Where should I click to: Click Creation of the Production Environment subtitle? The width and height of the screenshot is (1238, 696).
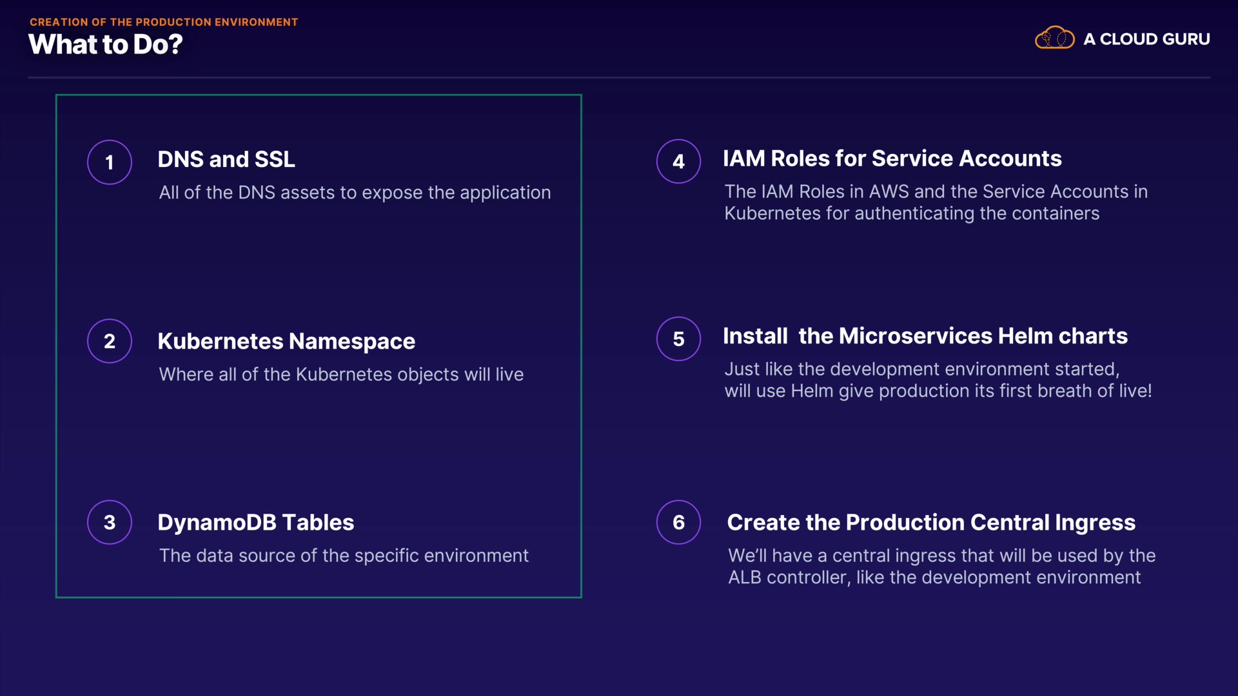click(164, 22)
